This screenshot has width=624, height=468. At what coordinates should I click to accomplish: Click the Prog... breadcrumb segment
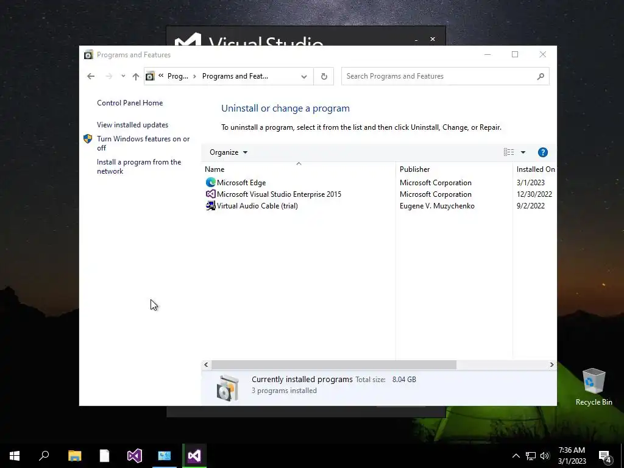coord(177,76)
